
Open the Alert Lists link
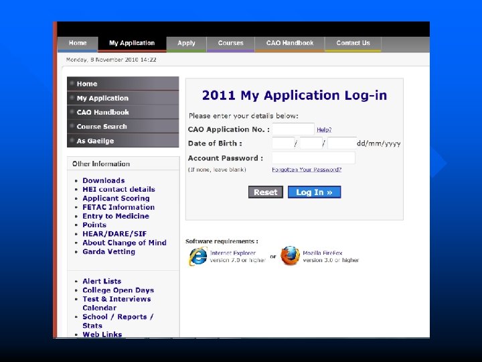(102, 281)
